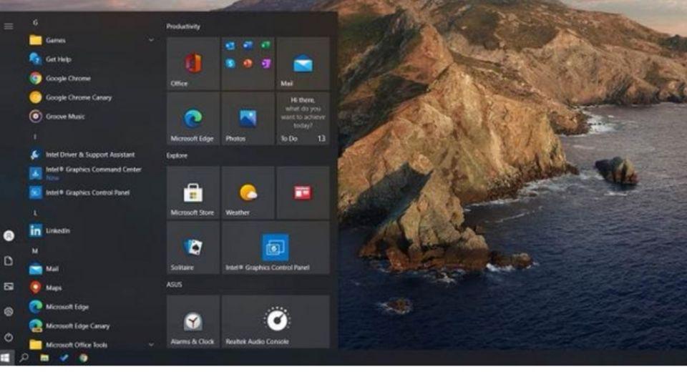
Task: Open the To Do tile
Action: pos(303,118)
